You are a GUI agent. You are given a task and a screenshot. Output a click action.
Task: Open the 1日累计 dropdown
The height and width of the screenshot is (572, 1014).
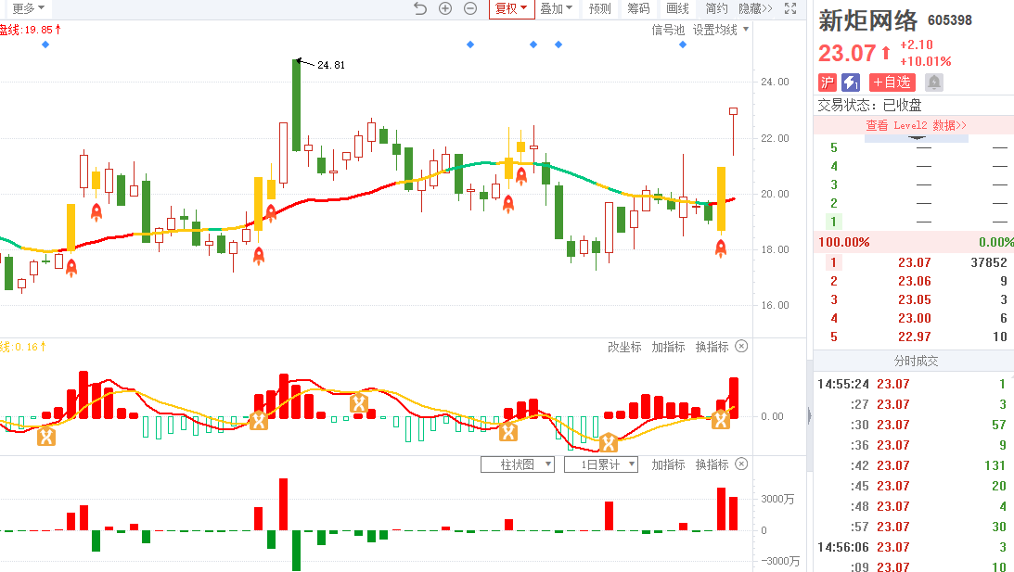601,464
